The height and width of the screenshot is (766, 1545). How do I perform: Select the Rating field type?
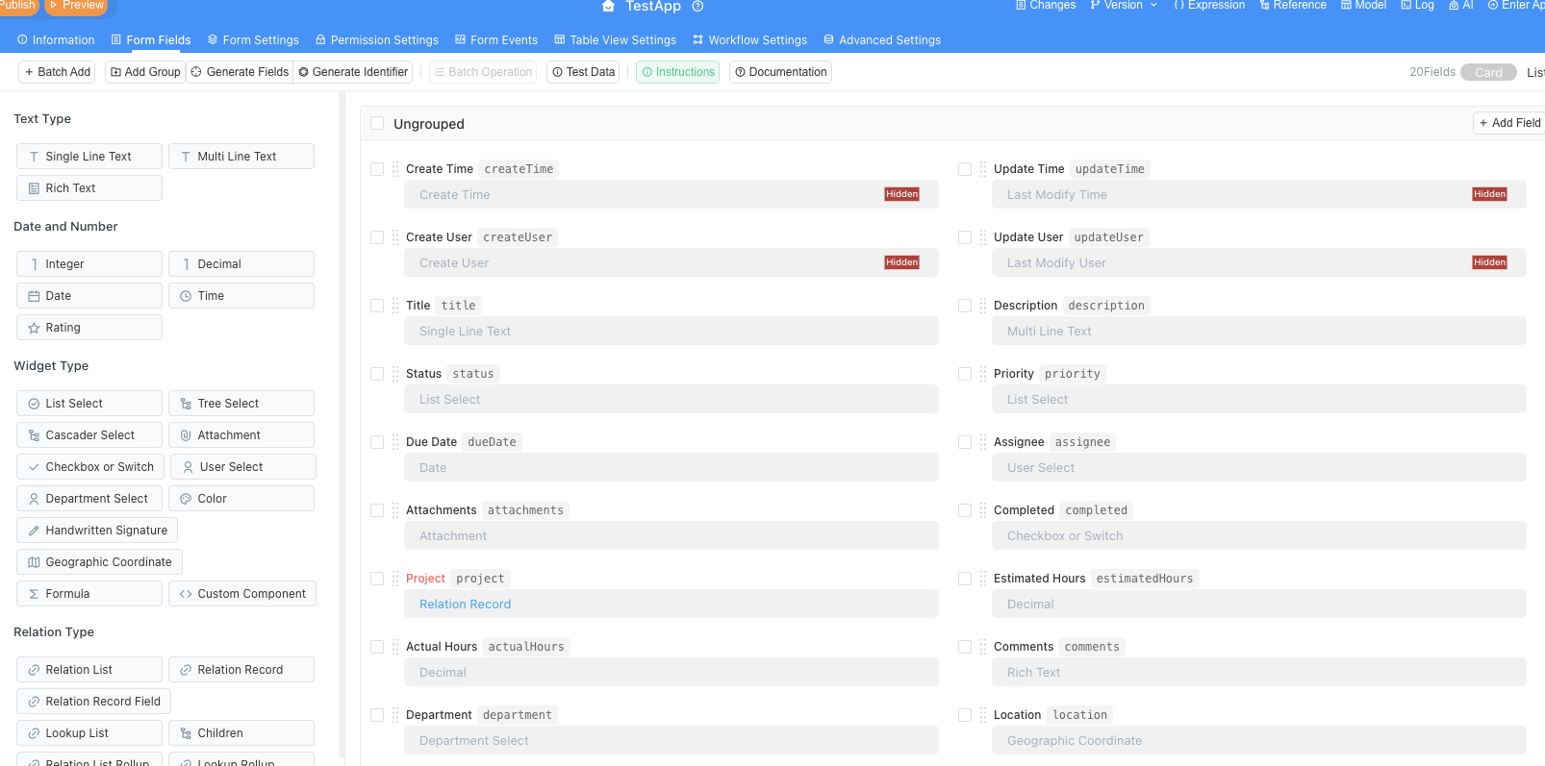tap(89, 328)
